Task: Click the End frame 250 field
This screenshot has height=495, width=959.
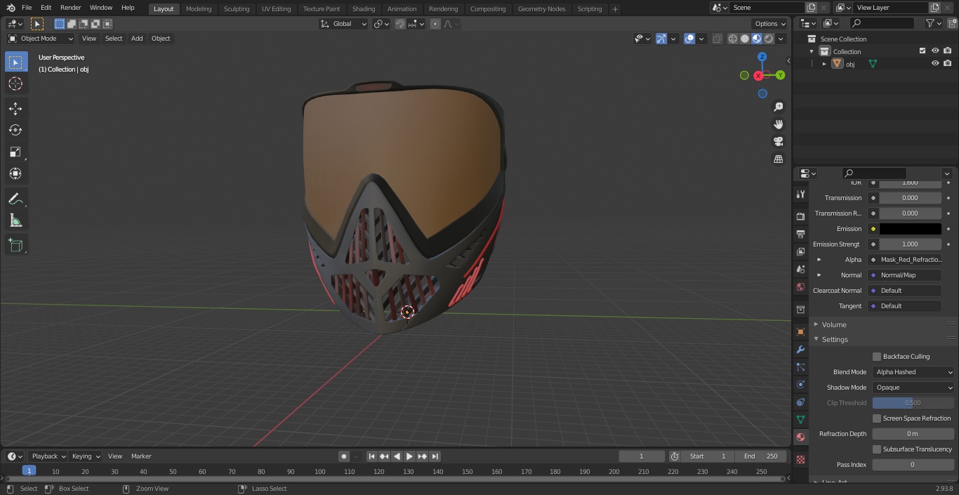Action: 761,456
